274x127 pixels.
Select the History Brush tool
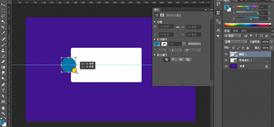click(x=3, y=56)
